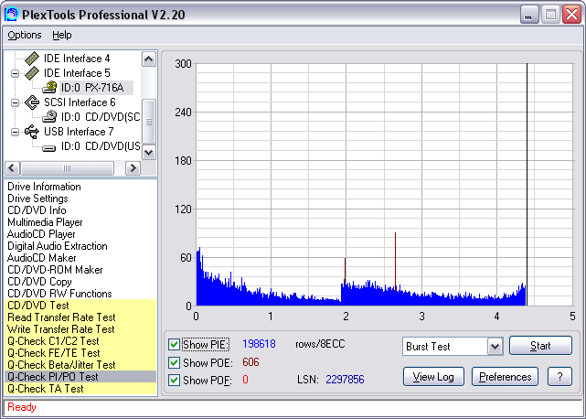The height and width of the screenshot is (419, 586).
Task: Close the PlexTools window
Action: pyautogui.click(x=571, y=15)
